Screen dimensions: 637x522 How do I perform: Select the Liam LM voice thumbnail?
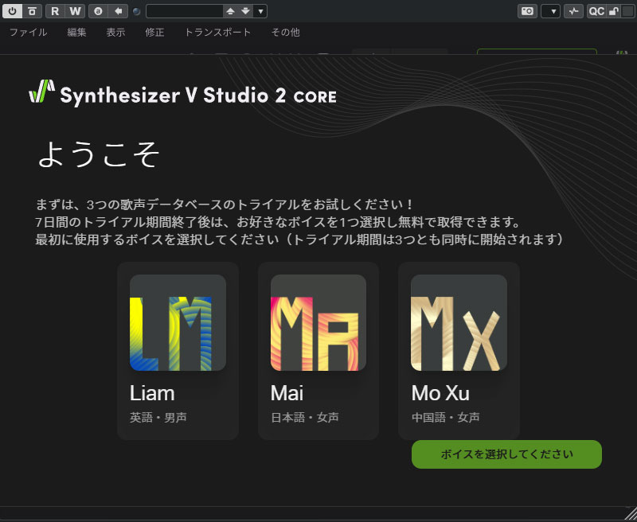pyautogui.click(x=178, y=323)
